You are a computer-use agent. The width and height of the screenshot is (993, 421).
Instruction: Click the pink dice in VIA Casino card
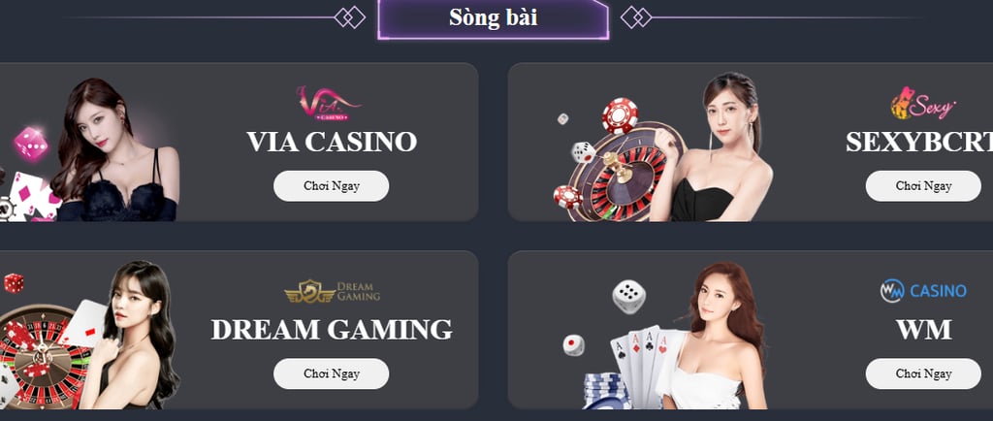tap(31, 144)
